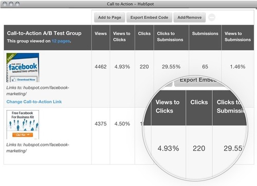Click the Add to Page button
Screen dimensions: 257x186
tap(109, 17)
